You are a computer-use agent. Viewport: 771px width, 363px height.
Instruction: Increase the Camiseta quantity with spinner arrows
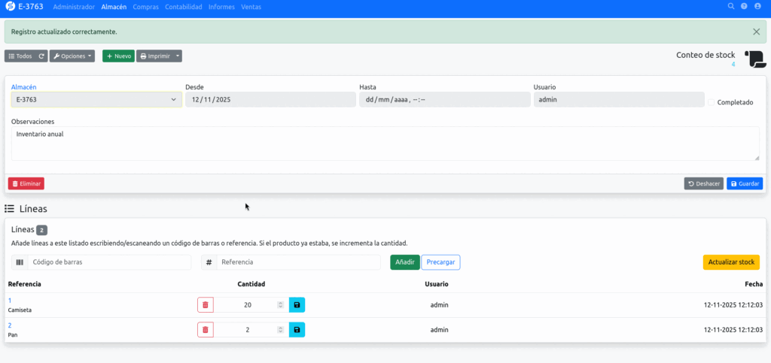click(281, 303)
